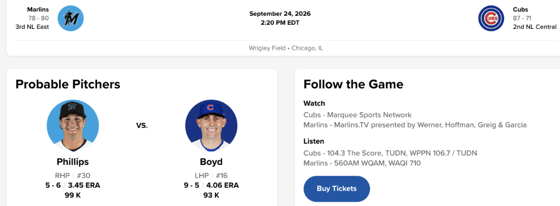
Task: Click the Wrigley Field Chicago venue text
Action: [x=286, y=48]
